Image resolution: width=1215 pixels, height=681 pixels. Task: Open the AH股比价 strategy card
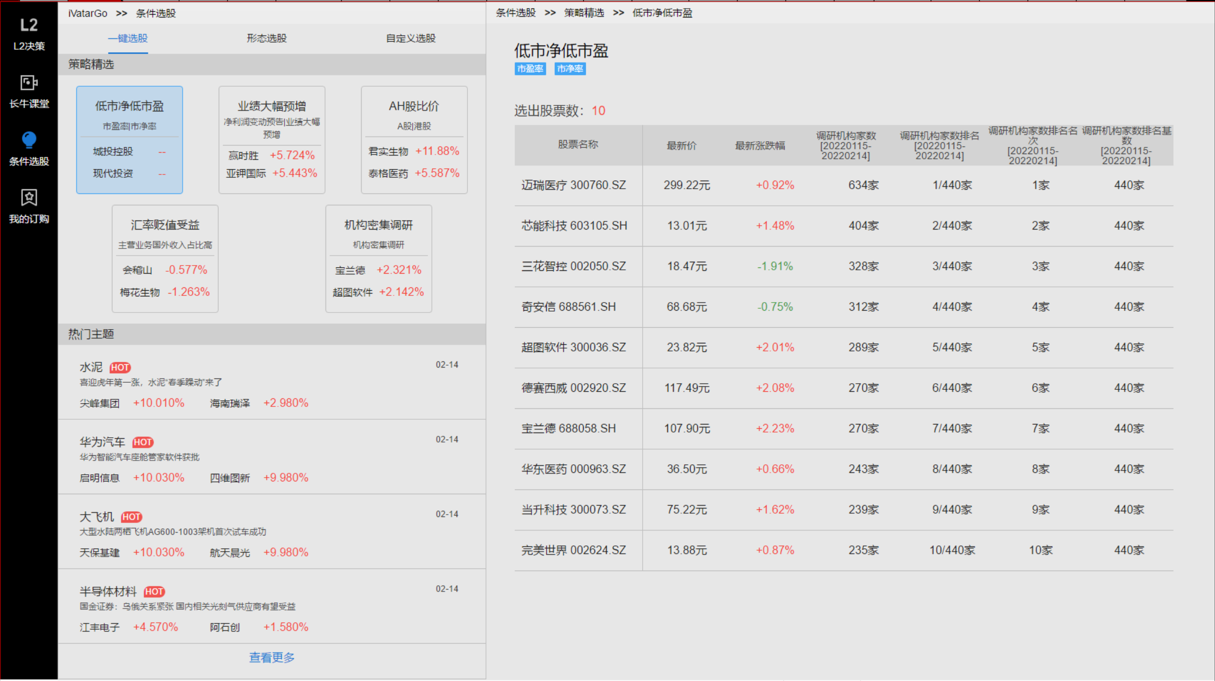point(414,140)
